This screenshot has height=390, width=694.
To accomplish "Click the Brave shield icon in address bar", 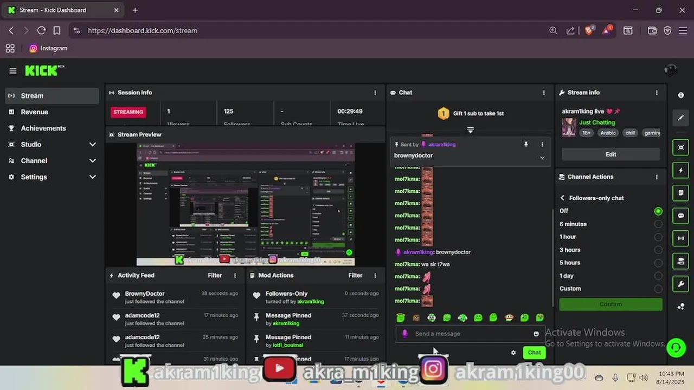I will pos(588,31).
